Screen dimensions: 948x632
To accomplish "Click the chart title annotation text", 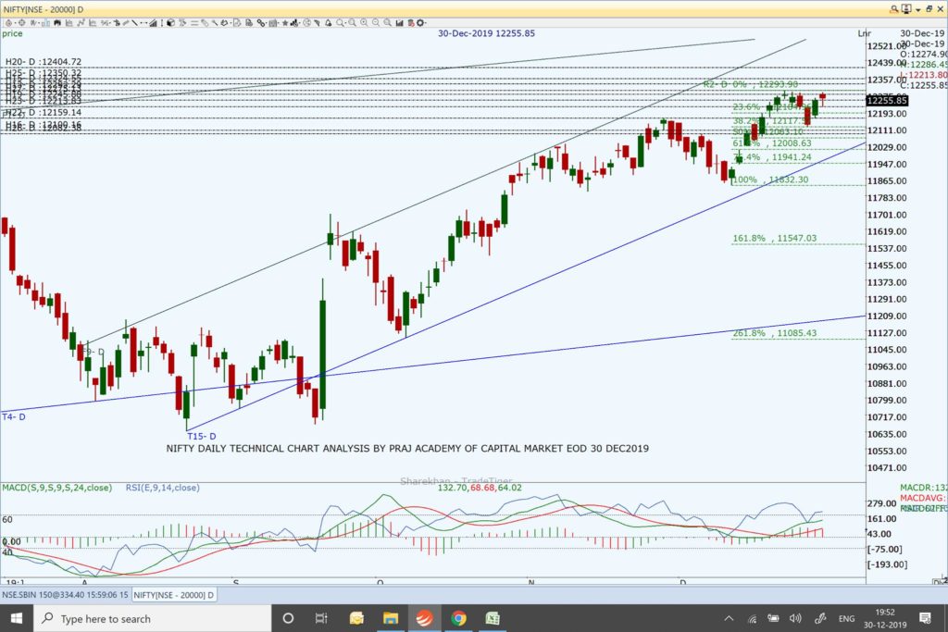I will point(407,448).
